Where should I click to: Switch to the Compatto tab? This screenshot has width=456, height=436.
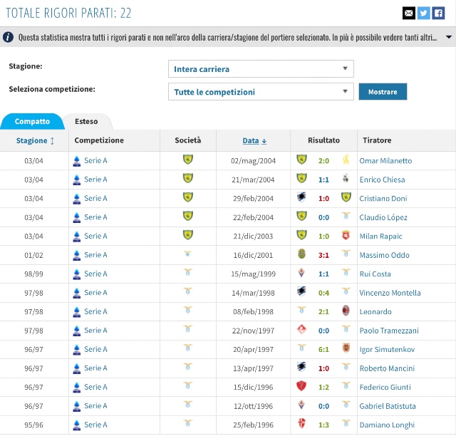(32, 121)
